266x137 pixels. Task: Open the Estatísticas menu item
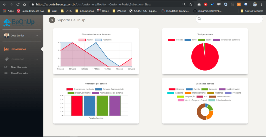(18, 49)
